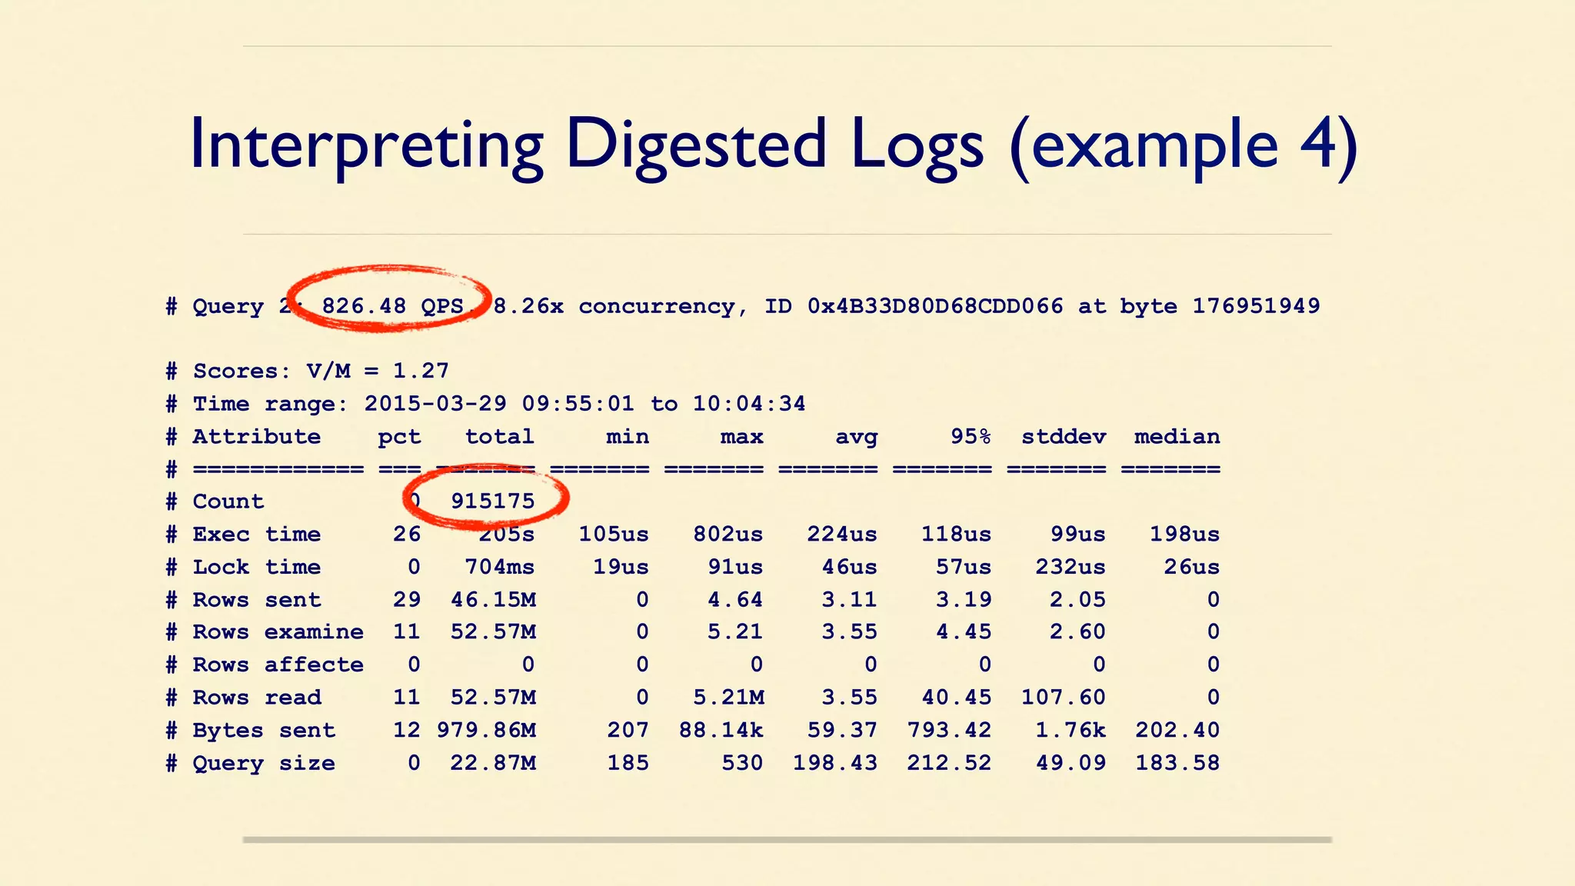Click the Count total '915175'
The image size is (1575, 886).
[x=492, y=501]
